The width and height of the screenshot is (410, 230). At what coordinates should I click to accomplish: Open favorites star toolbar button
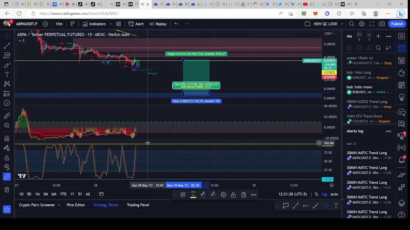(x=7, y=210)
